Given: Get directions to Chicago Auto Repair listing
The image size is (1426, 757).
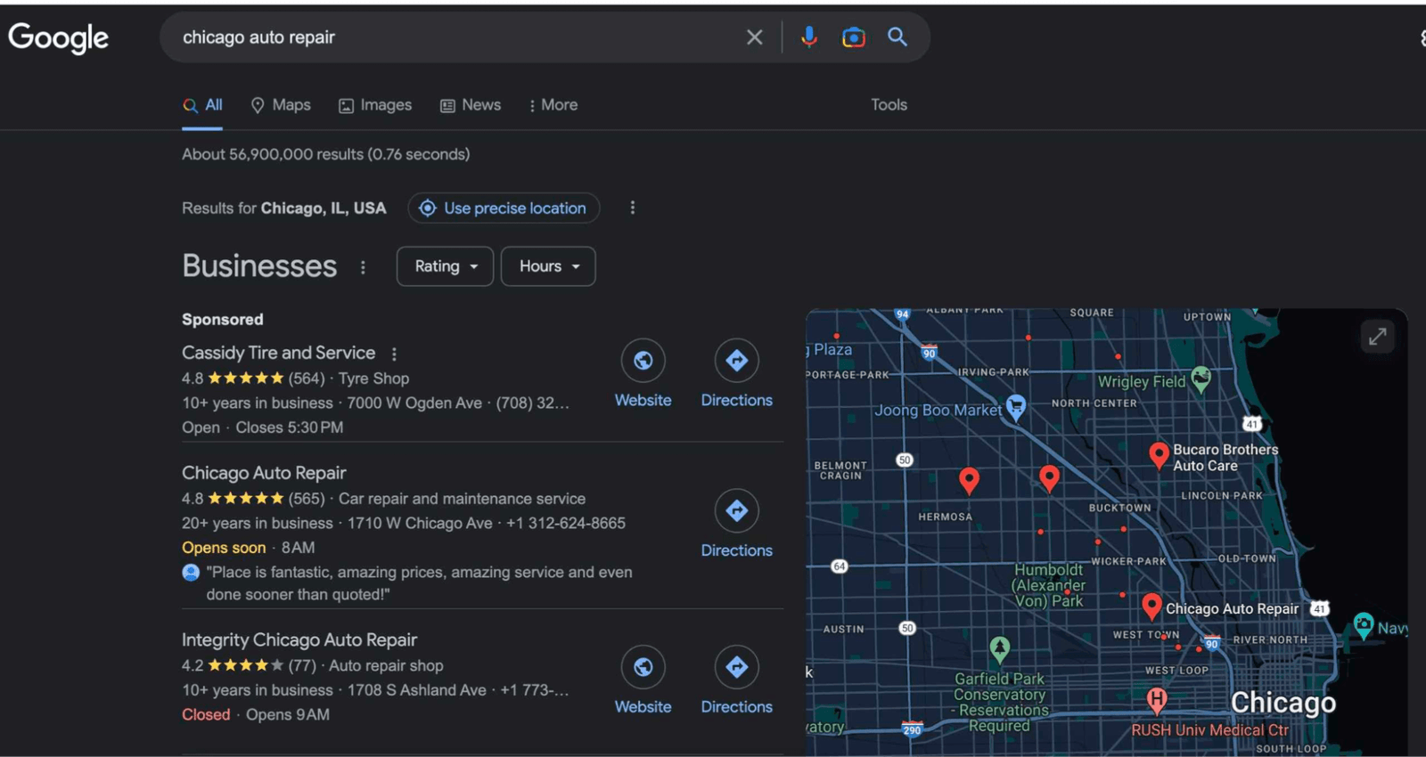Looking at the screenshot, I should coord(737,511).
